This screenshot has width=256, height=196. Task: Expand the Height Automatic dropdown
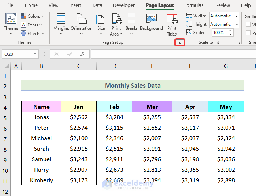click(236, 24)
